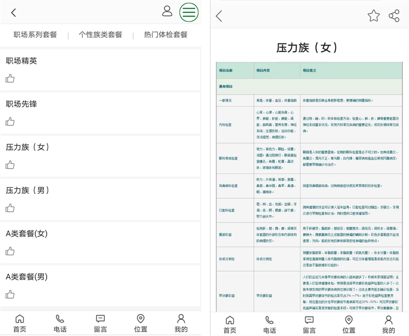Go back from the 压力族（女）detail page

(x=219, y=16)
